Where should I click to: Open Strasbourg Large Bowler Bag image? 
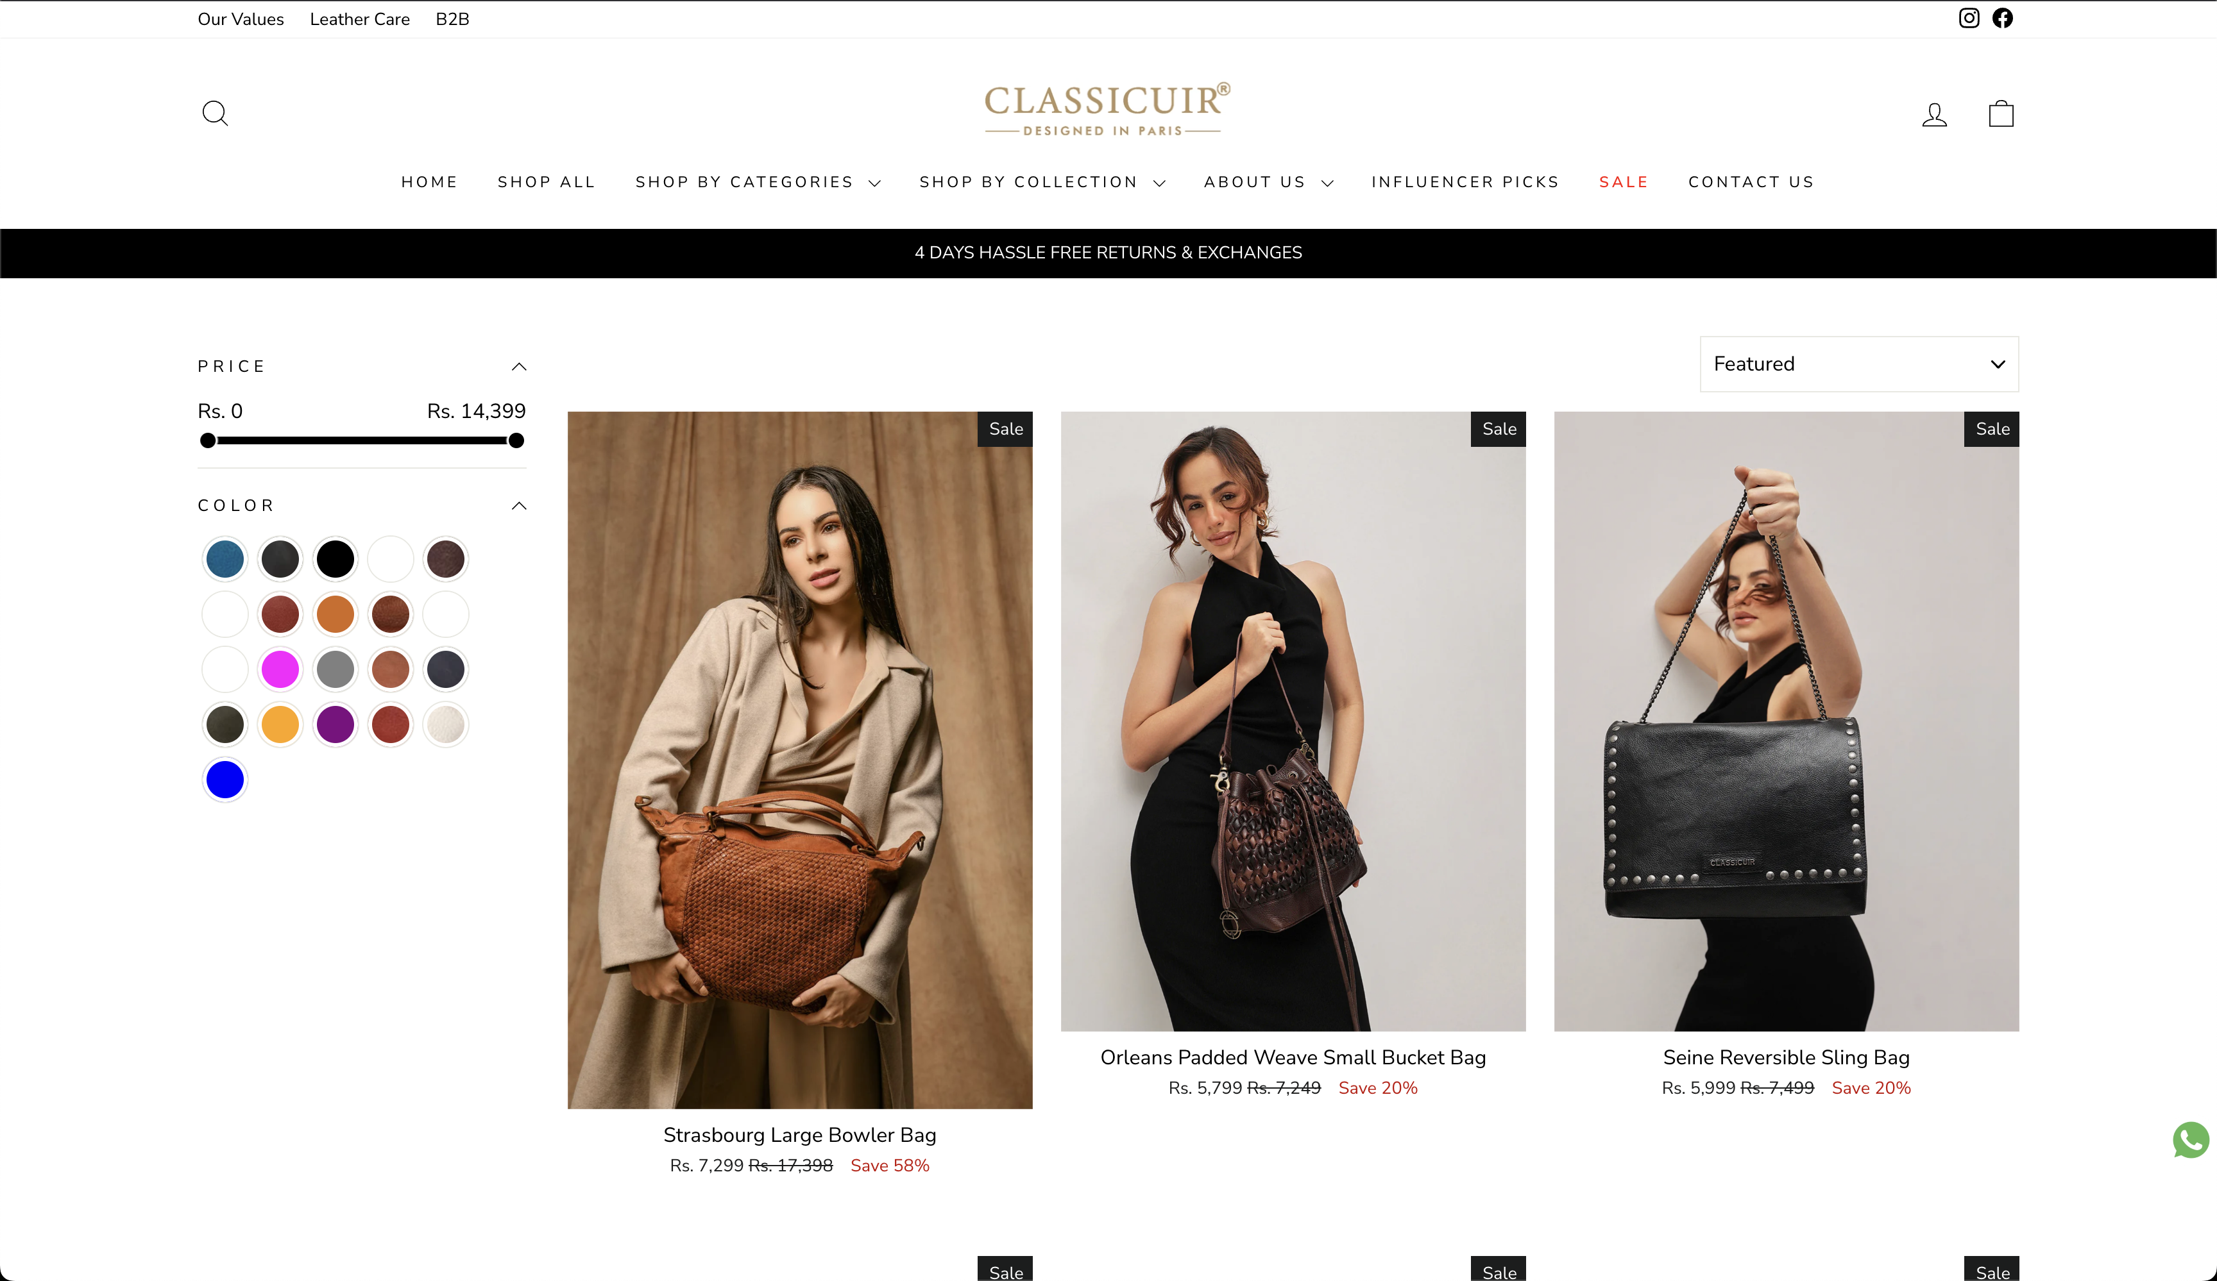click(800, 760)
